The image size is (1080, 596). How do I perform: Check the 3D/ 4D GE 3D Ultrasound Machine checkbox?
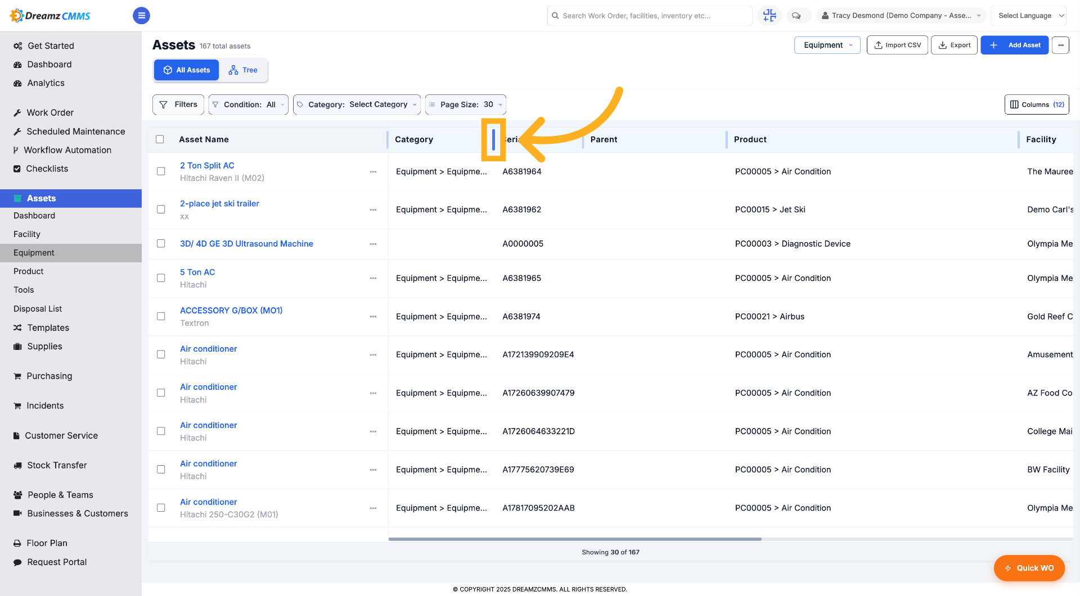[x=161, y=244]
